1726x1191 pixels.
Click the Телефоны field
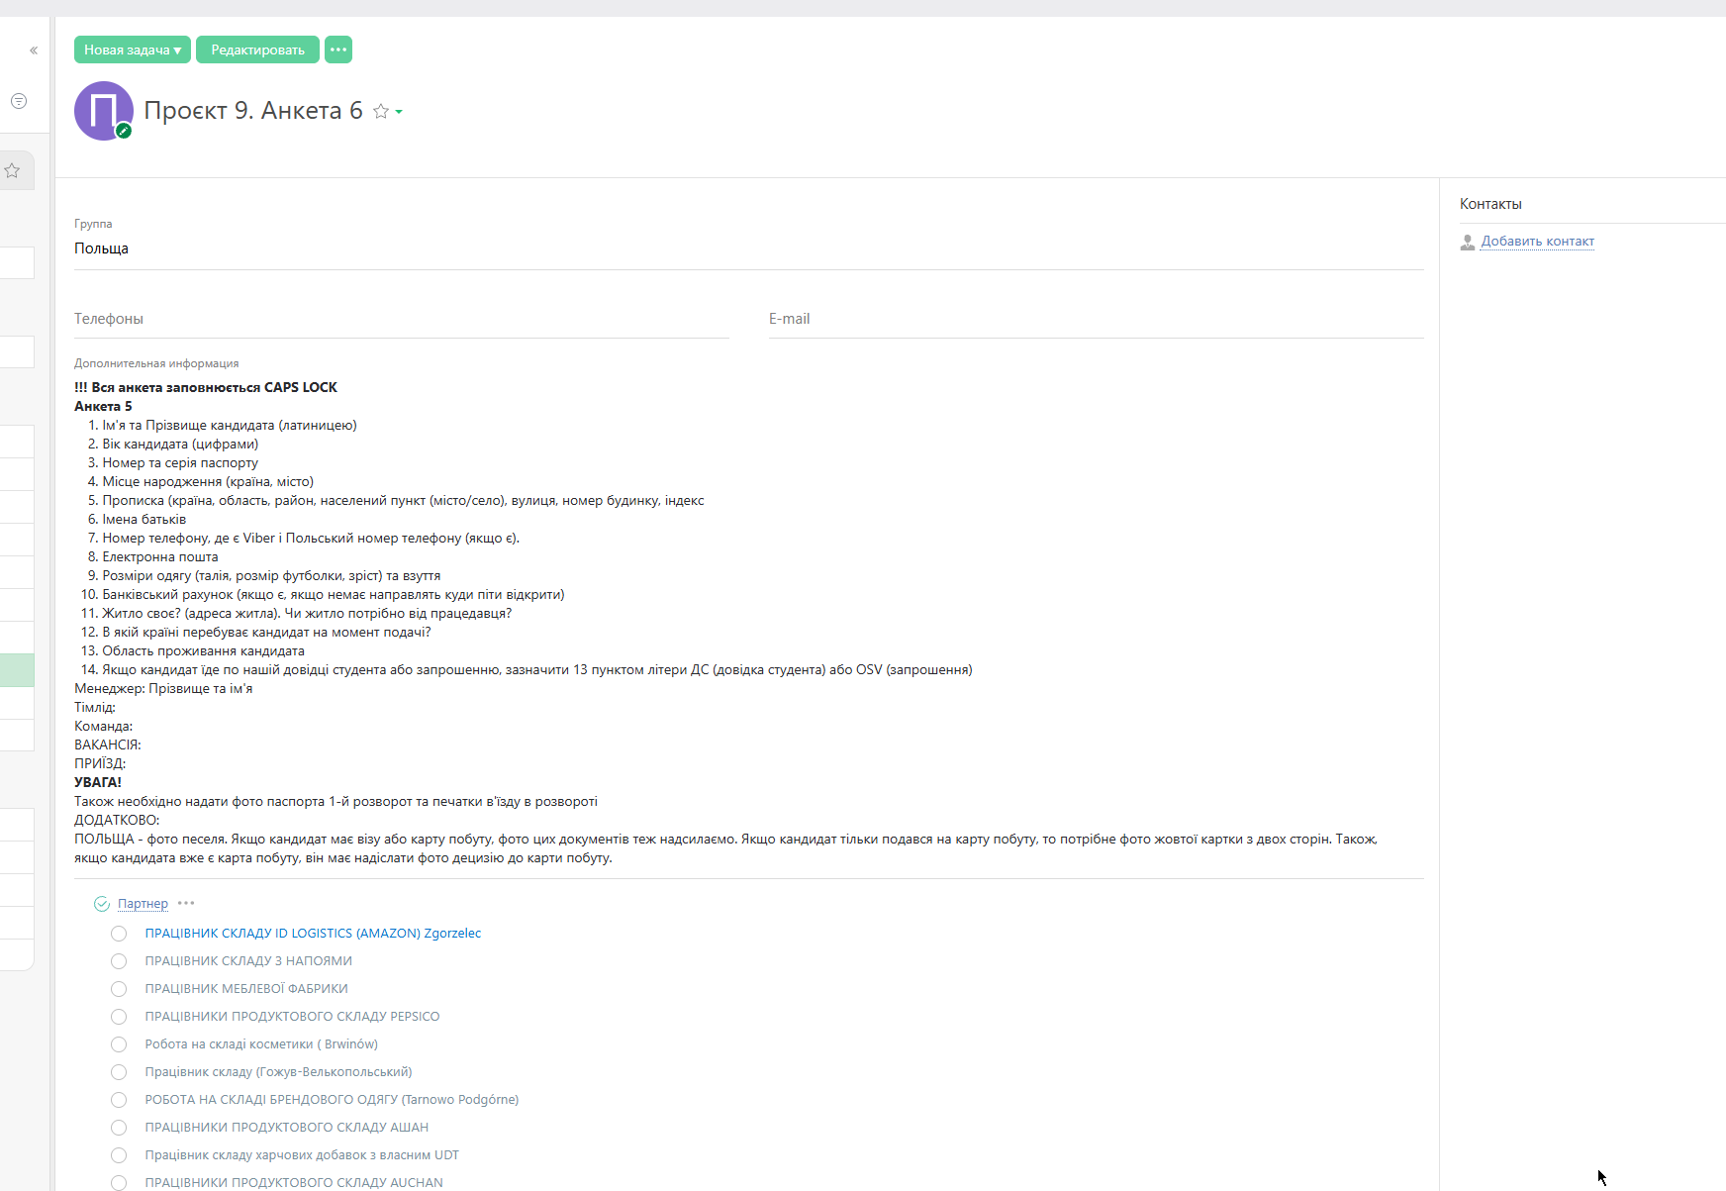pos(401,319)
